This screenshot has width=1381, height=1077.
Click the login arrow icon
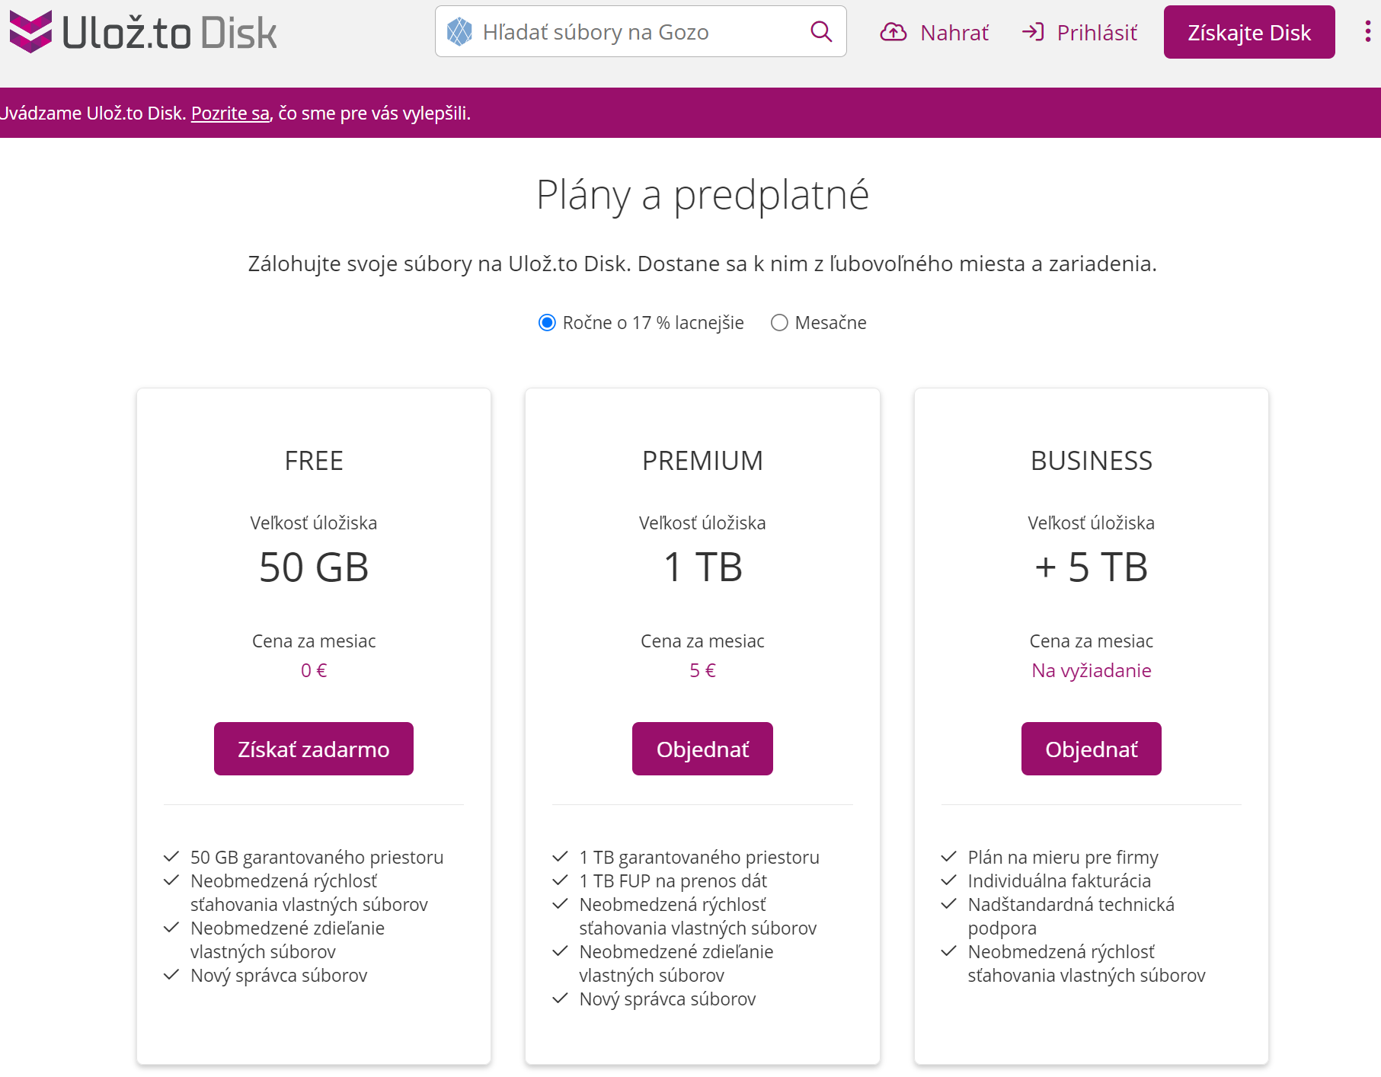[x=1033, y=32]
